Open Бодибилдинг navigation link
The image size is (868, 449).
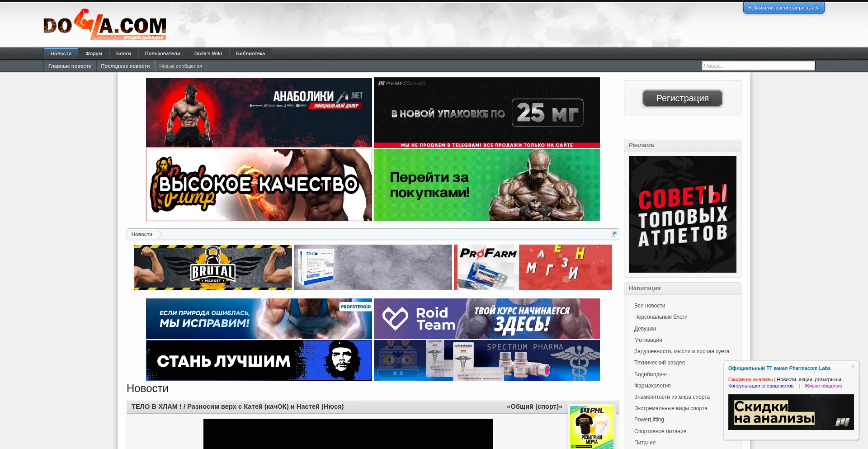point(651,374)
